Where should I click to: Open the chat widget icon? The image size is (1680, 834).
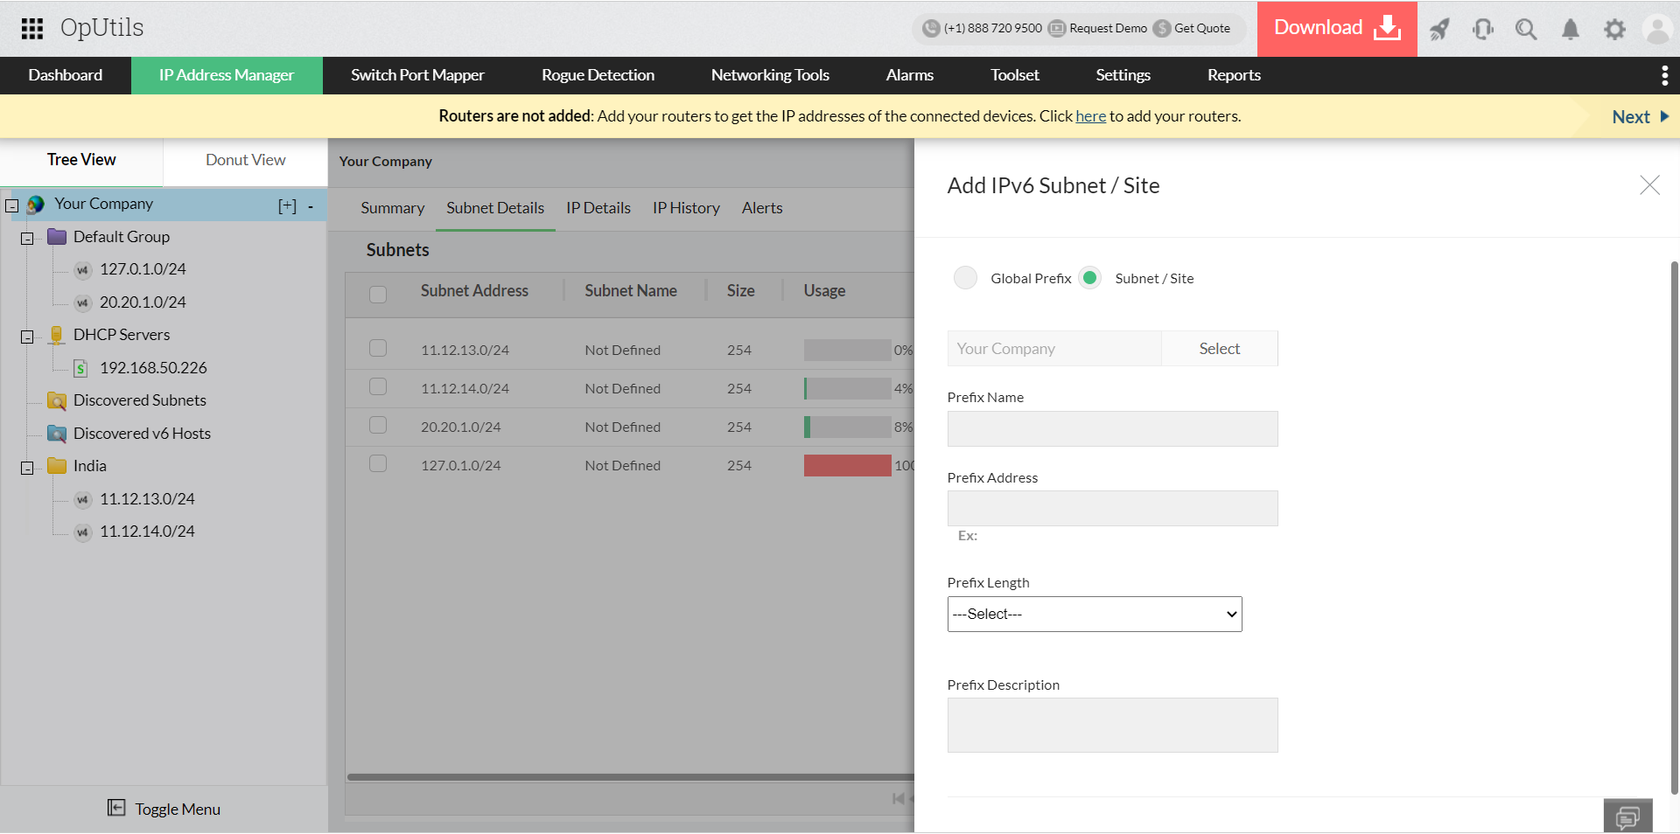(x=1627, y=817)
